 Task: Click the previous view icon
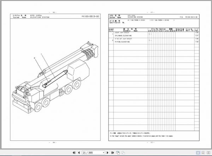[x=118, y=152]
